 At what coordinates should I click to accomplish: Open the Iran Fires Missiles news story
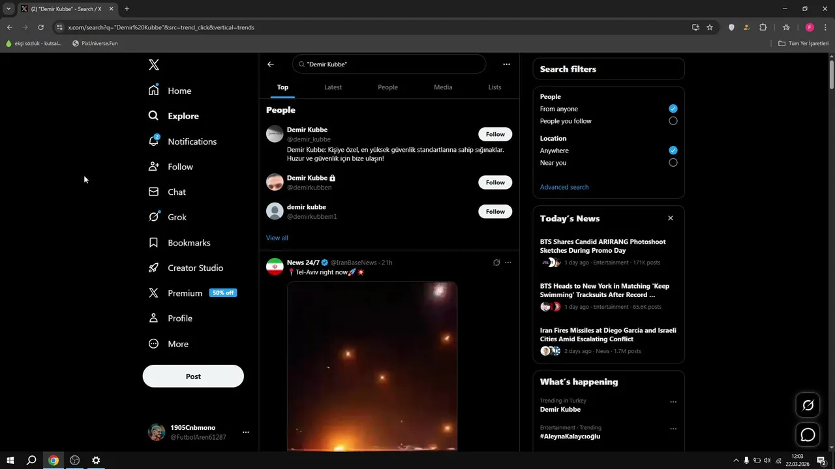(x=608, y=335)
